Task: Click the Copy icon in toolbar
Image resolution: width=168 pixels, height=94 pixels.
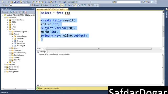Action: tap(49, 2)
